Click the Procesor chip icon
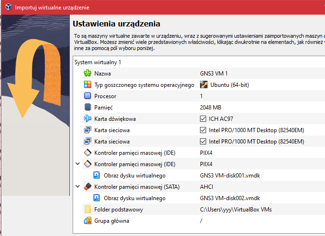The image size is (325, 236). click(x=87, y=96)
